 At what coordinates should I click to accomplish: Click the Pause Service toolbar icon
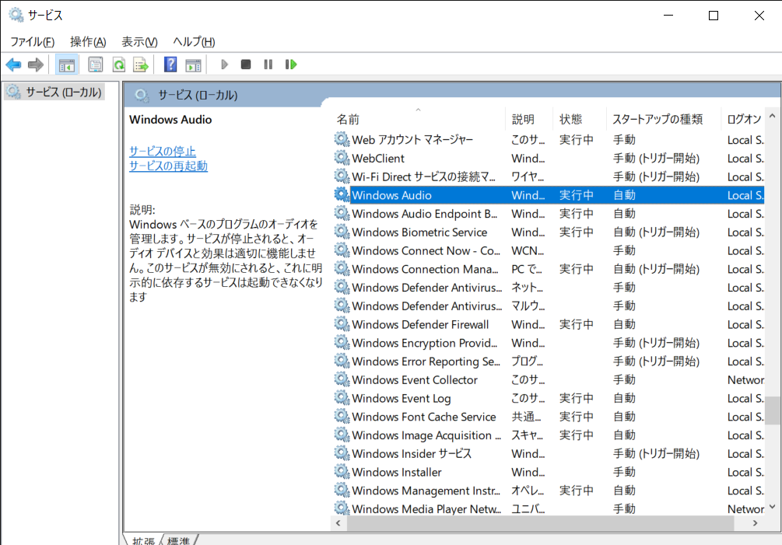[x=268, y=65]
